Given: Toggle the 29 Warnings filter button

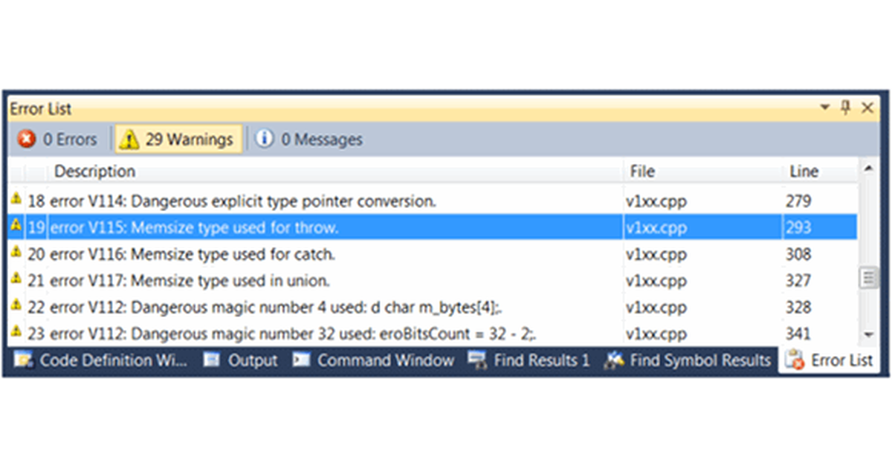Looking at the screenshot, I should (177, 139).
